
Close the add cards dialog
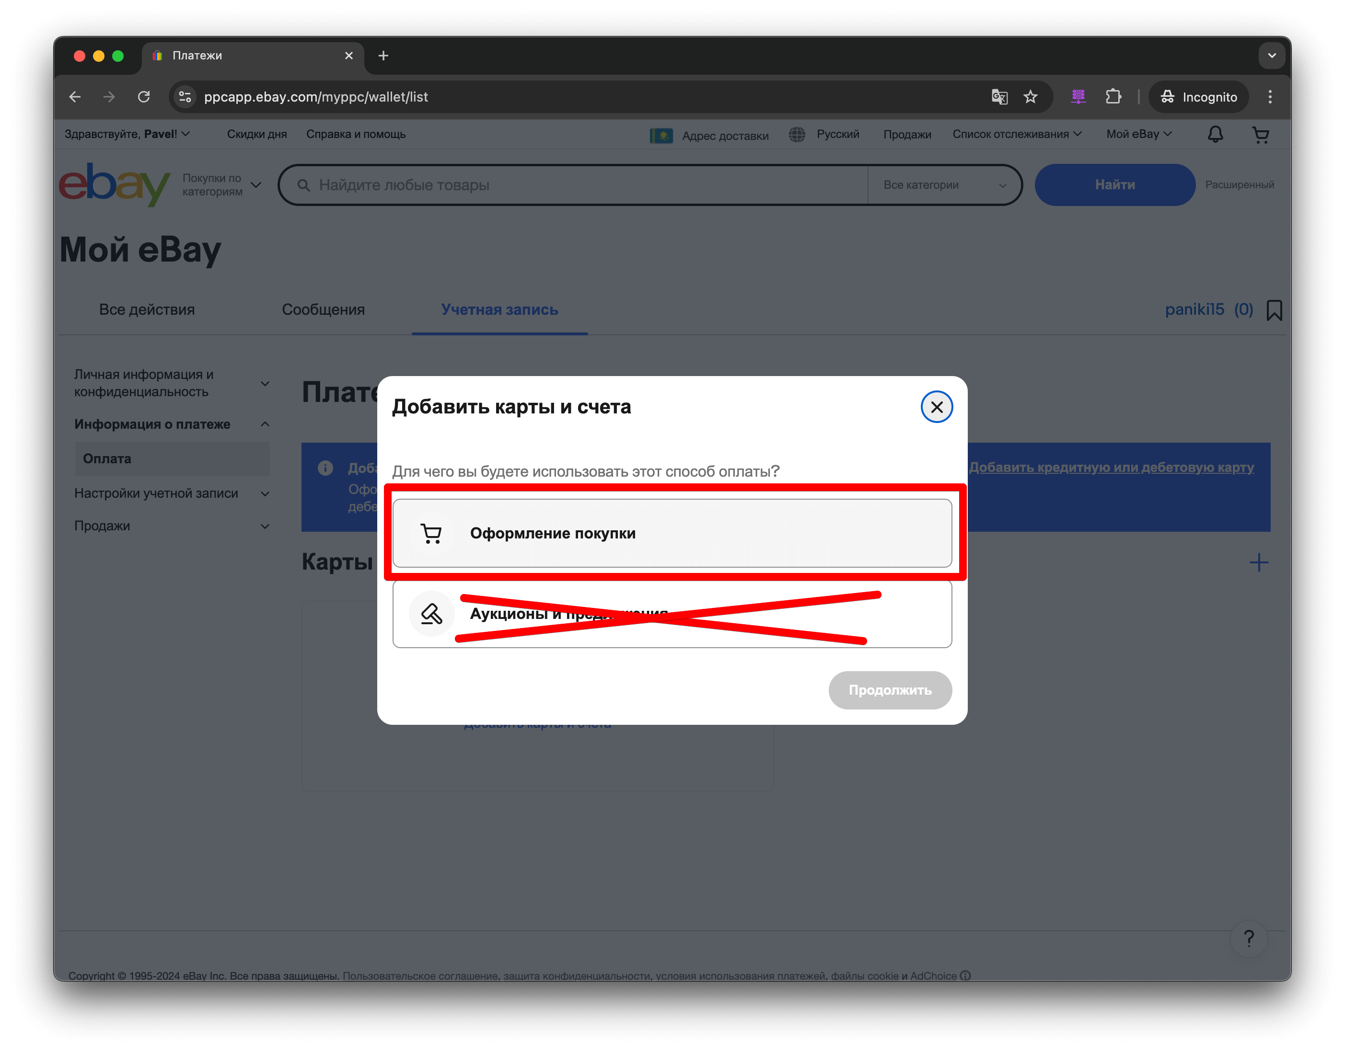point(937,407)
